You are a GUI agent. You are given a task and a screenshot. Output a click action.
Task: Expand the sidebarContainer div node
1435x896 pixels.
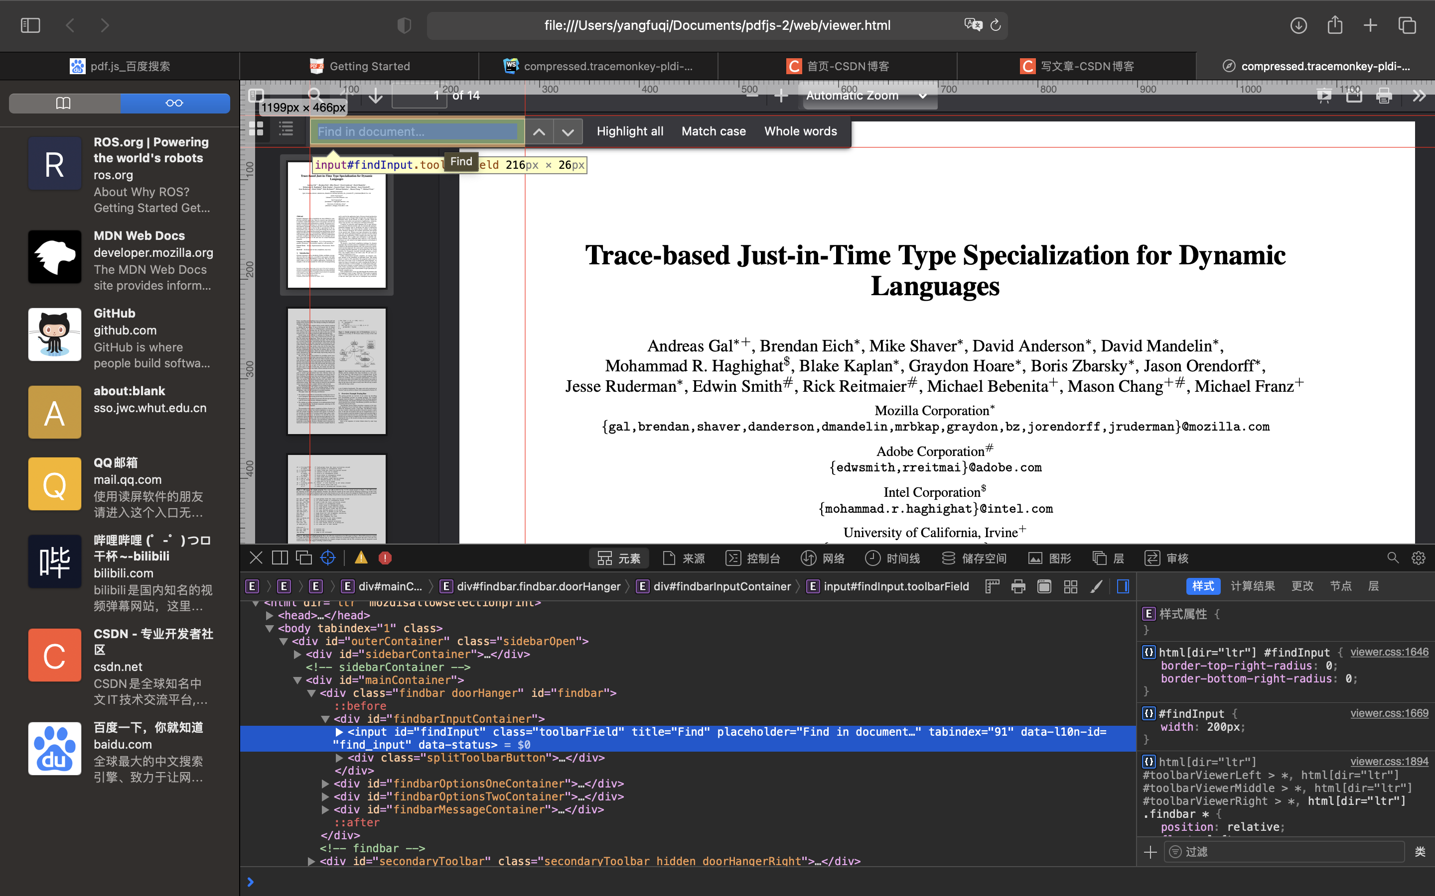pos(297,654)
